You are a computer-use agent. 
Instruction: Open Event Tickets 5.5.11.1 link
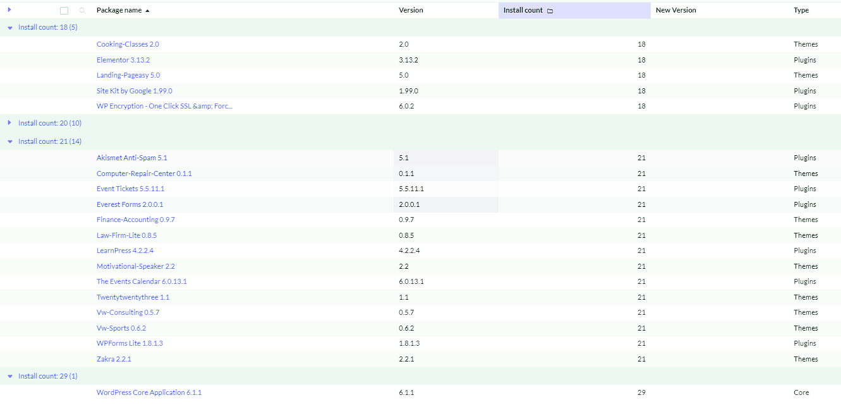[130, 189]
